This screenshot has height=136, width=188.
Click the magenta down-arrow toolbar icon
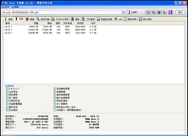coord(171,12)
